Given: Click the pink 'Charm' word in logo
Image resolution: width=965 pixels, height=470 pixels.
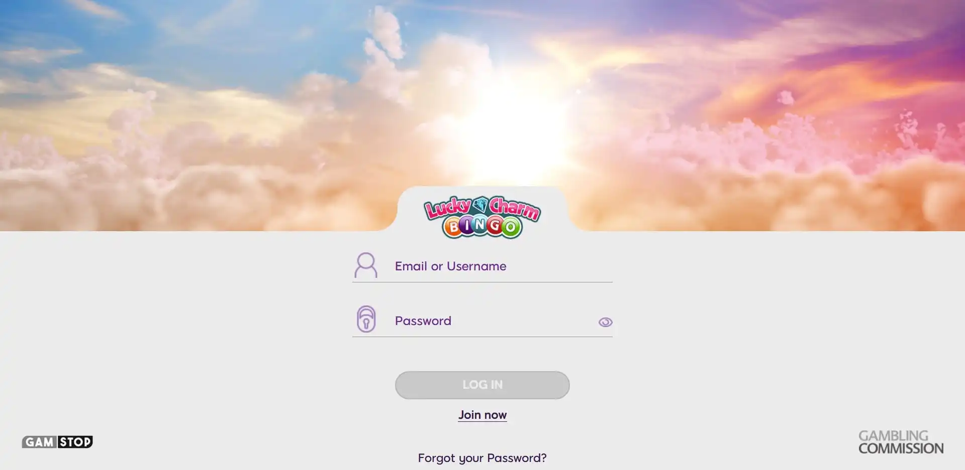Looking at the screenshot, I should [515, 208].
